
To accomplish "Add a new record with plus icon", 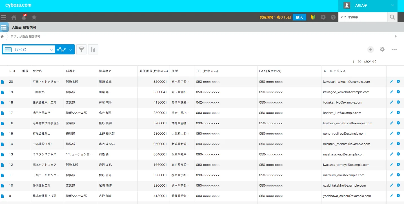I will click(x=370, y=50).
